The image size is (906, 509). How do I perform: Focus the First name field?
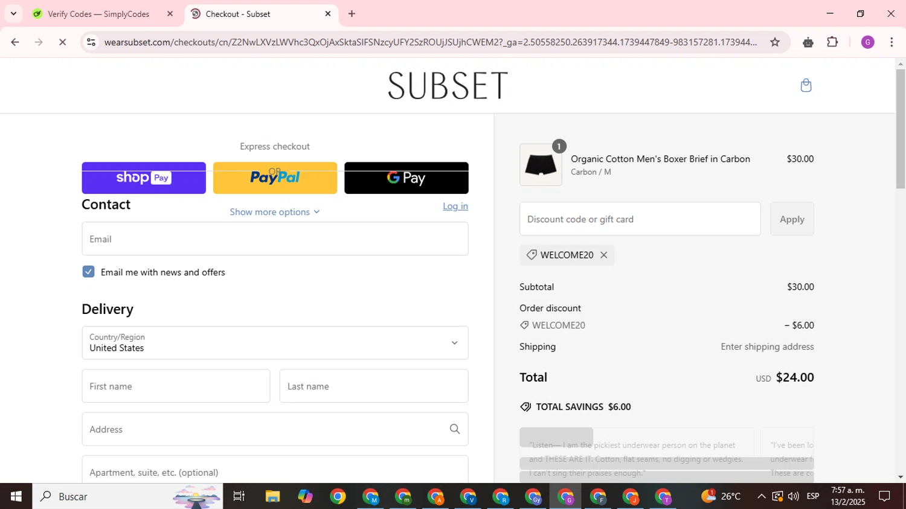tap(176, 386)
